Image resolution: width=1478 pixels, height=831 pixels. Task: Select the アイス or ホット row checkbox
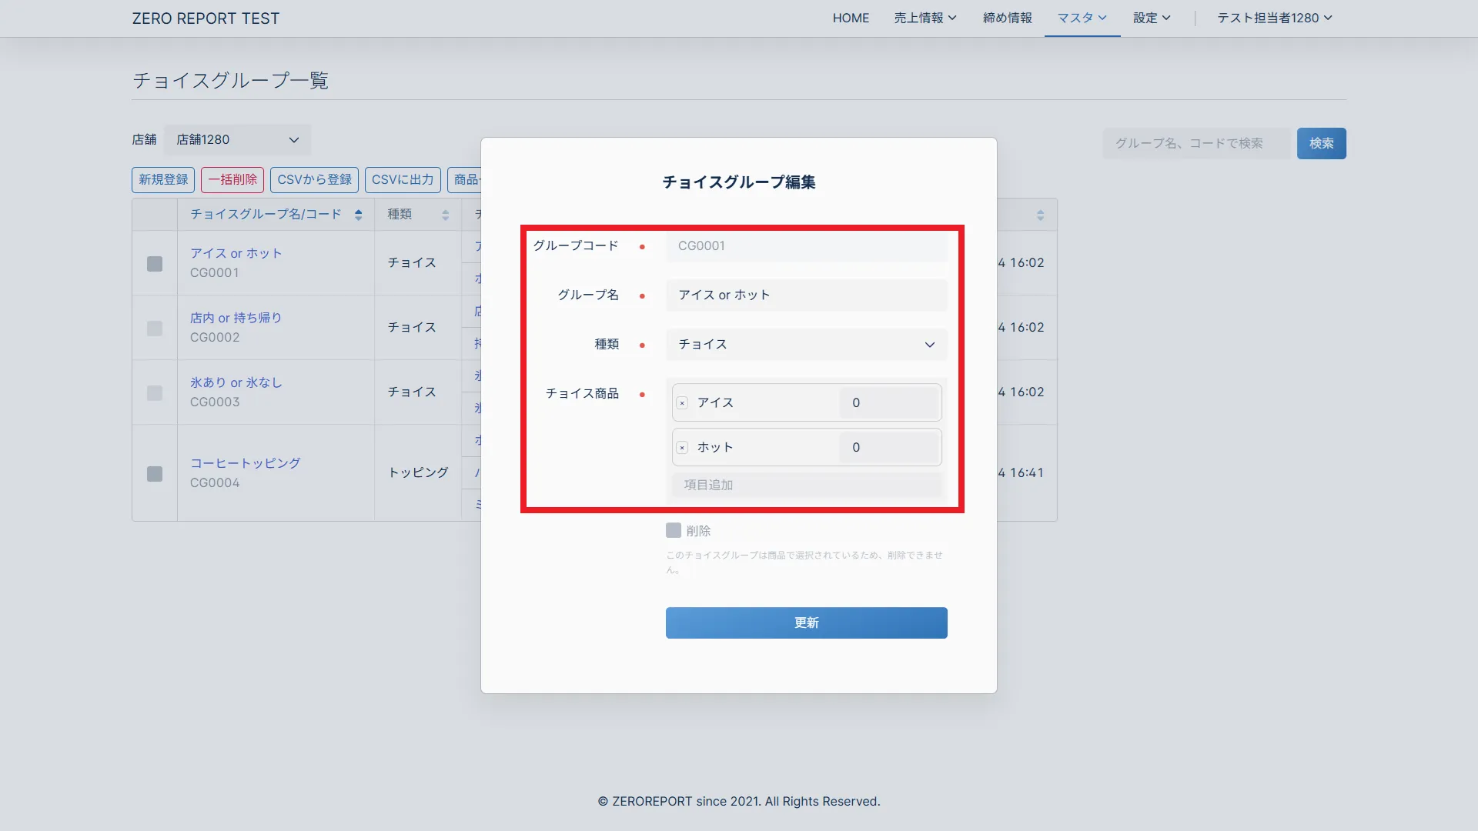[x=155, y=264]
